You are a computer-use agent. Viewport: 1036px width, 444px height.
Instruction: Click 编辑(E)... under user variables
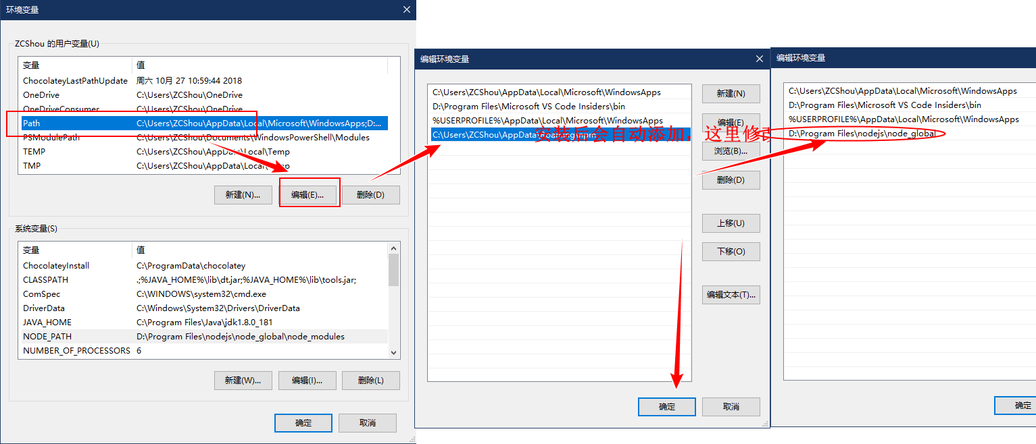(x=307, y=195)
